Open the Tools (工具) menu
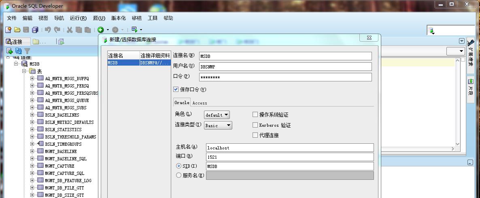This screenshot has width=480, height=198. coord(153,18)
